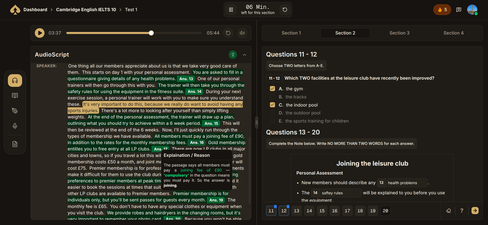Open the user profile avatar

(472, 10)
